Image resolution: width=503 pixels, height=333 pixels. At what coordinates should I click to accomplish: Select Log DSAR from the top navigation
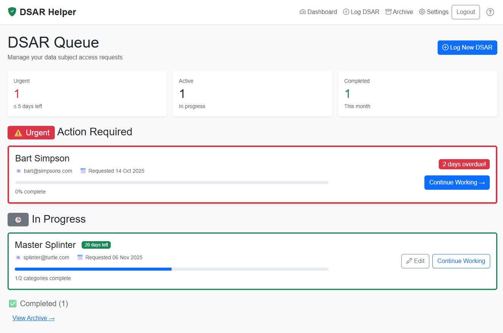click(x=361, y=12)
